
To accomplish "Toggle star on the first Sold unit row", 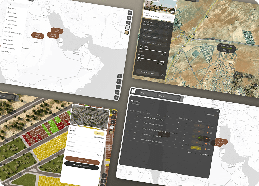I will coord(208,127).
